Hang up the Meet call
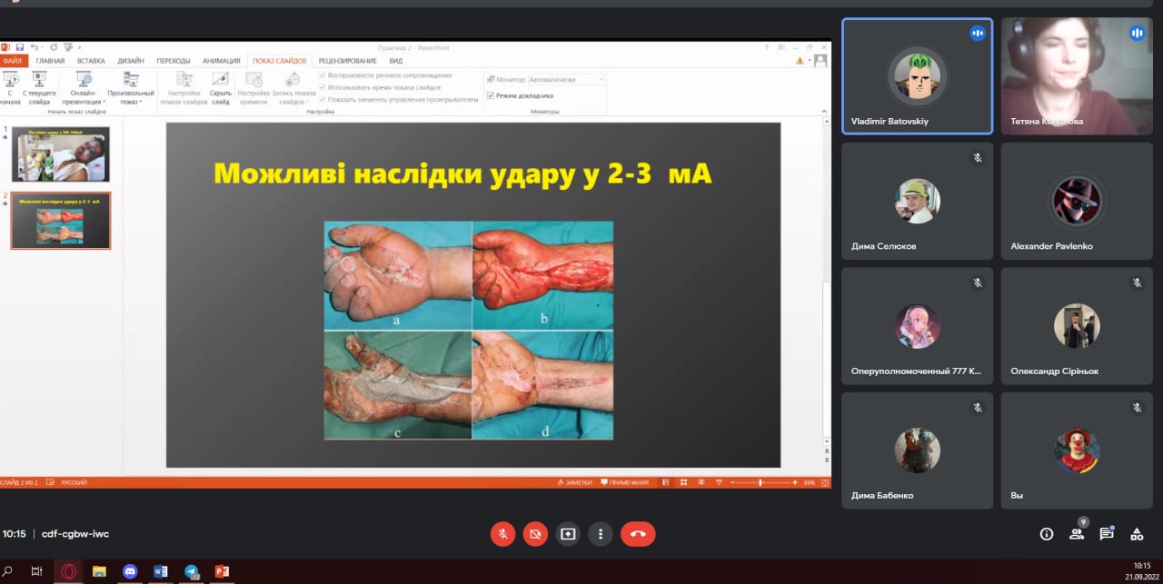 (x=638, y=534)
